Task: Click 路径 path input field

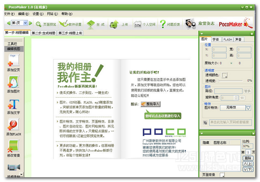Action: [228, 91]
